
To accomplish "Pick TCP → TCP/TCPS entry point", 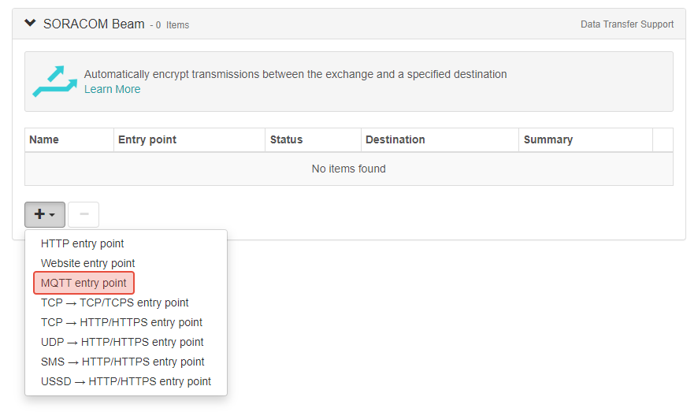I will (x=114, y=303).
